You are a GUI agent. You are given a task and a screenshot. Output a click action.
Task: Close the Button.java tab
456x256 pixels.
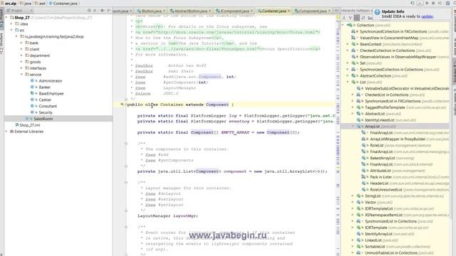pyautogui.click(x=164, y=11)
